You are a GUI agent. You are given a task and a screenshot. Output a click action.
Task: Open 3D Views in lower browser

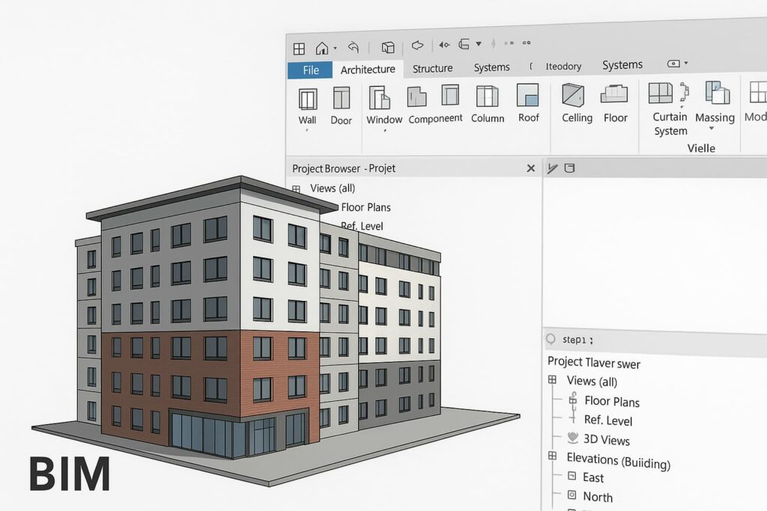(606, 440)
